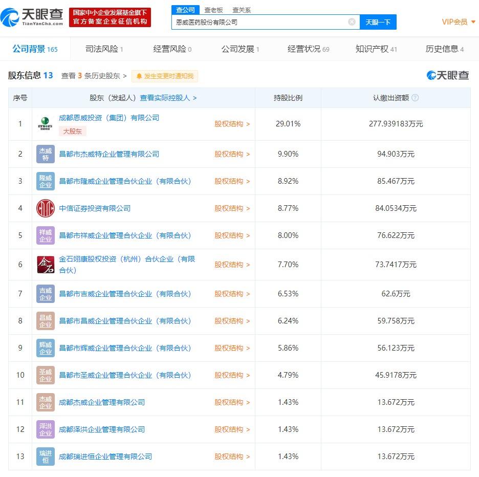Open 昌都市隆威企业管理合伙企业 link
Image resolution: width=479 pixels, height=477 pixels.
point(125,181)
